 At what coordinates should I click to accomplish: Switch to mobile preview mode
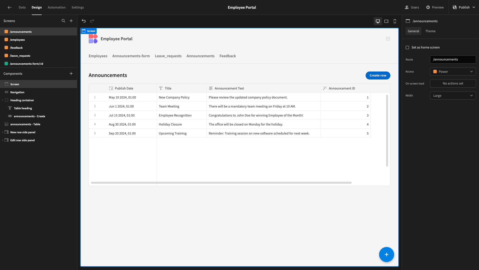click(x=395, y=21)
